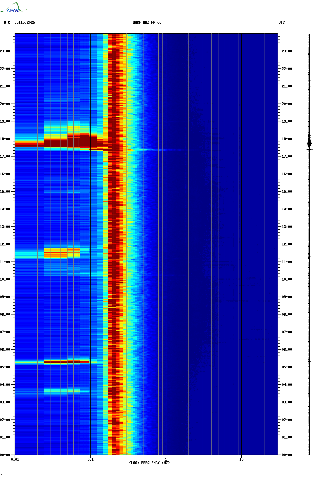This screenshot has width=322, height=478.
Task: Click the 01:00 label on the left time axis
Action: [x=5, y=437]
